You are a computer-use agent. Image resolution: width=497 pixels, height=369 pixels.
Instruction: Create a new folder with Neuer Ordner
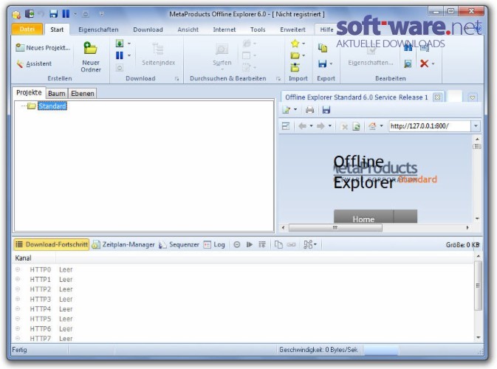click(x=91, y=58)
